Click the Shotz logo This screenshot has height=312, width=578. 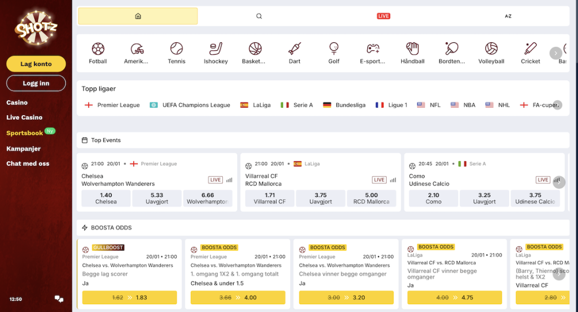coord(36,28)
